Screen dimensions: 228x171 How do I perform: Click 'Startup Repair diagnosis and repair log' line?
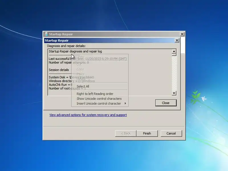coord(75,51)
